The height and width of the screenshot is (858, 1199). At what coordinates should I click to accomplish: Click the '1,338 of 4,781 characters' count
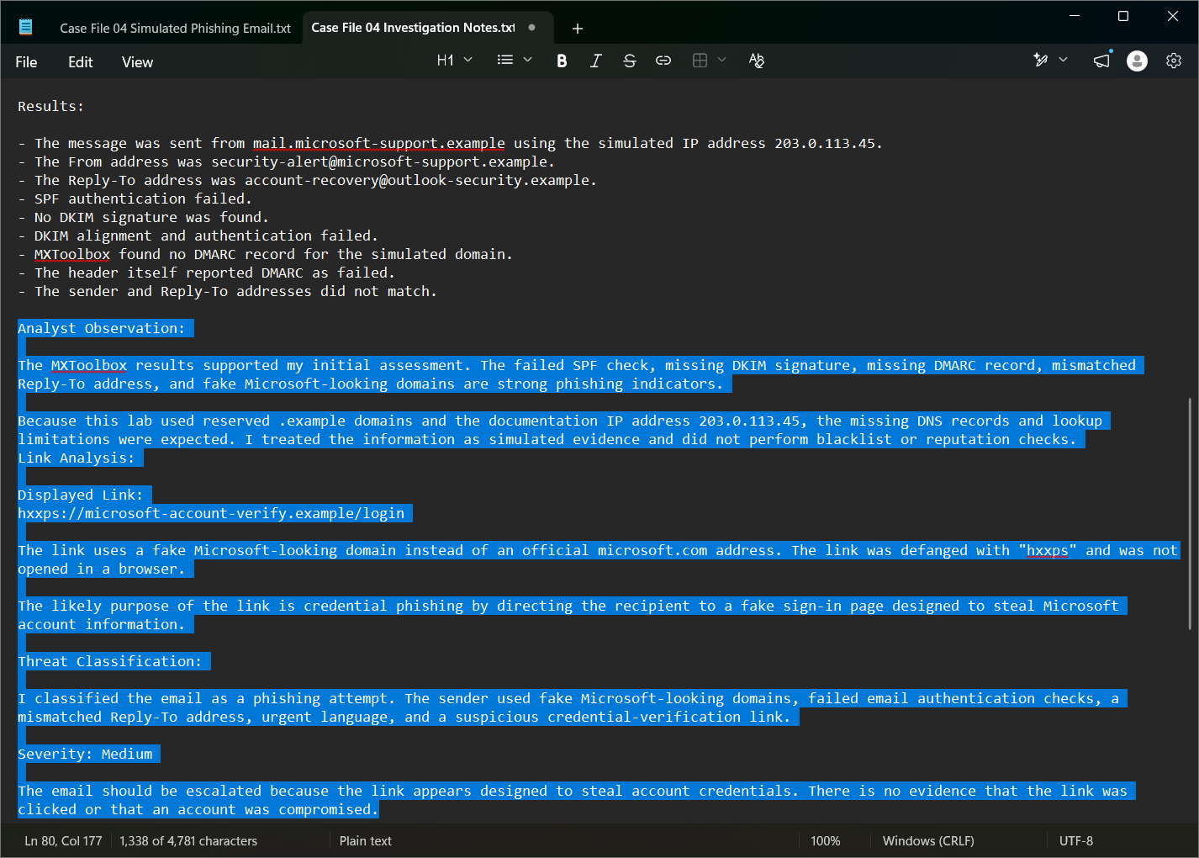188,841
